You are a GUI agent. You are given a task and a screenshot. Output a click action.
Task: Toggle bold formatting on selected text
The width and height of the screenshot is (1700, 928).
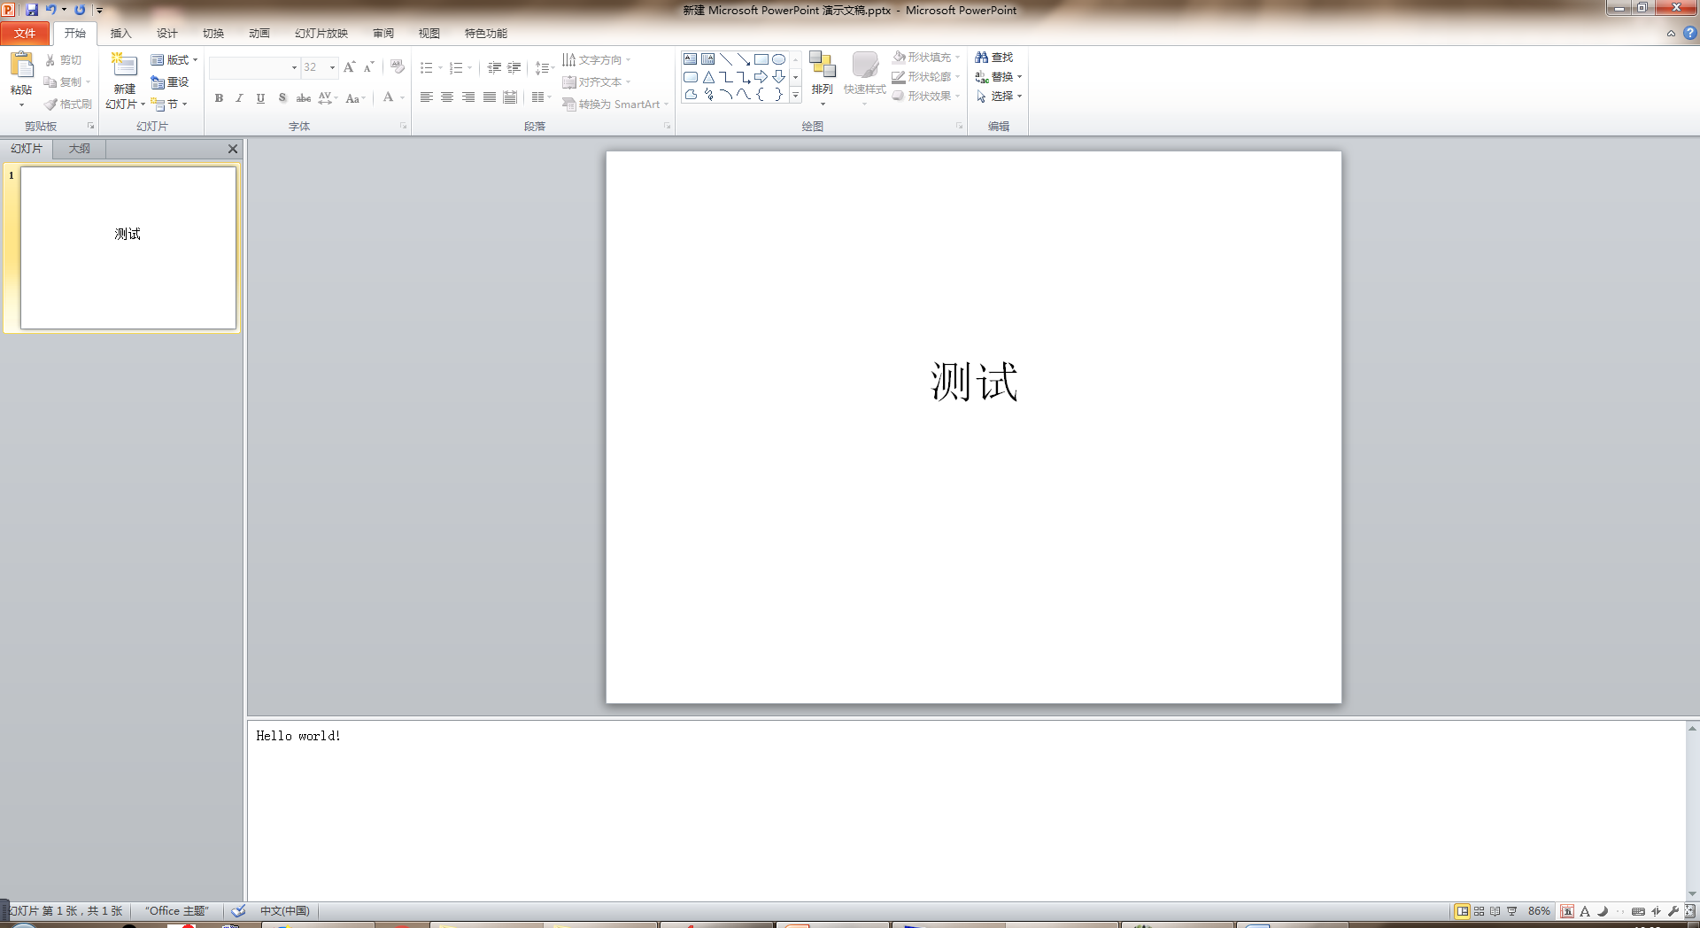tap(219, 98)
